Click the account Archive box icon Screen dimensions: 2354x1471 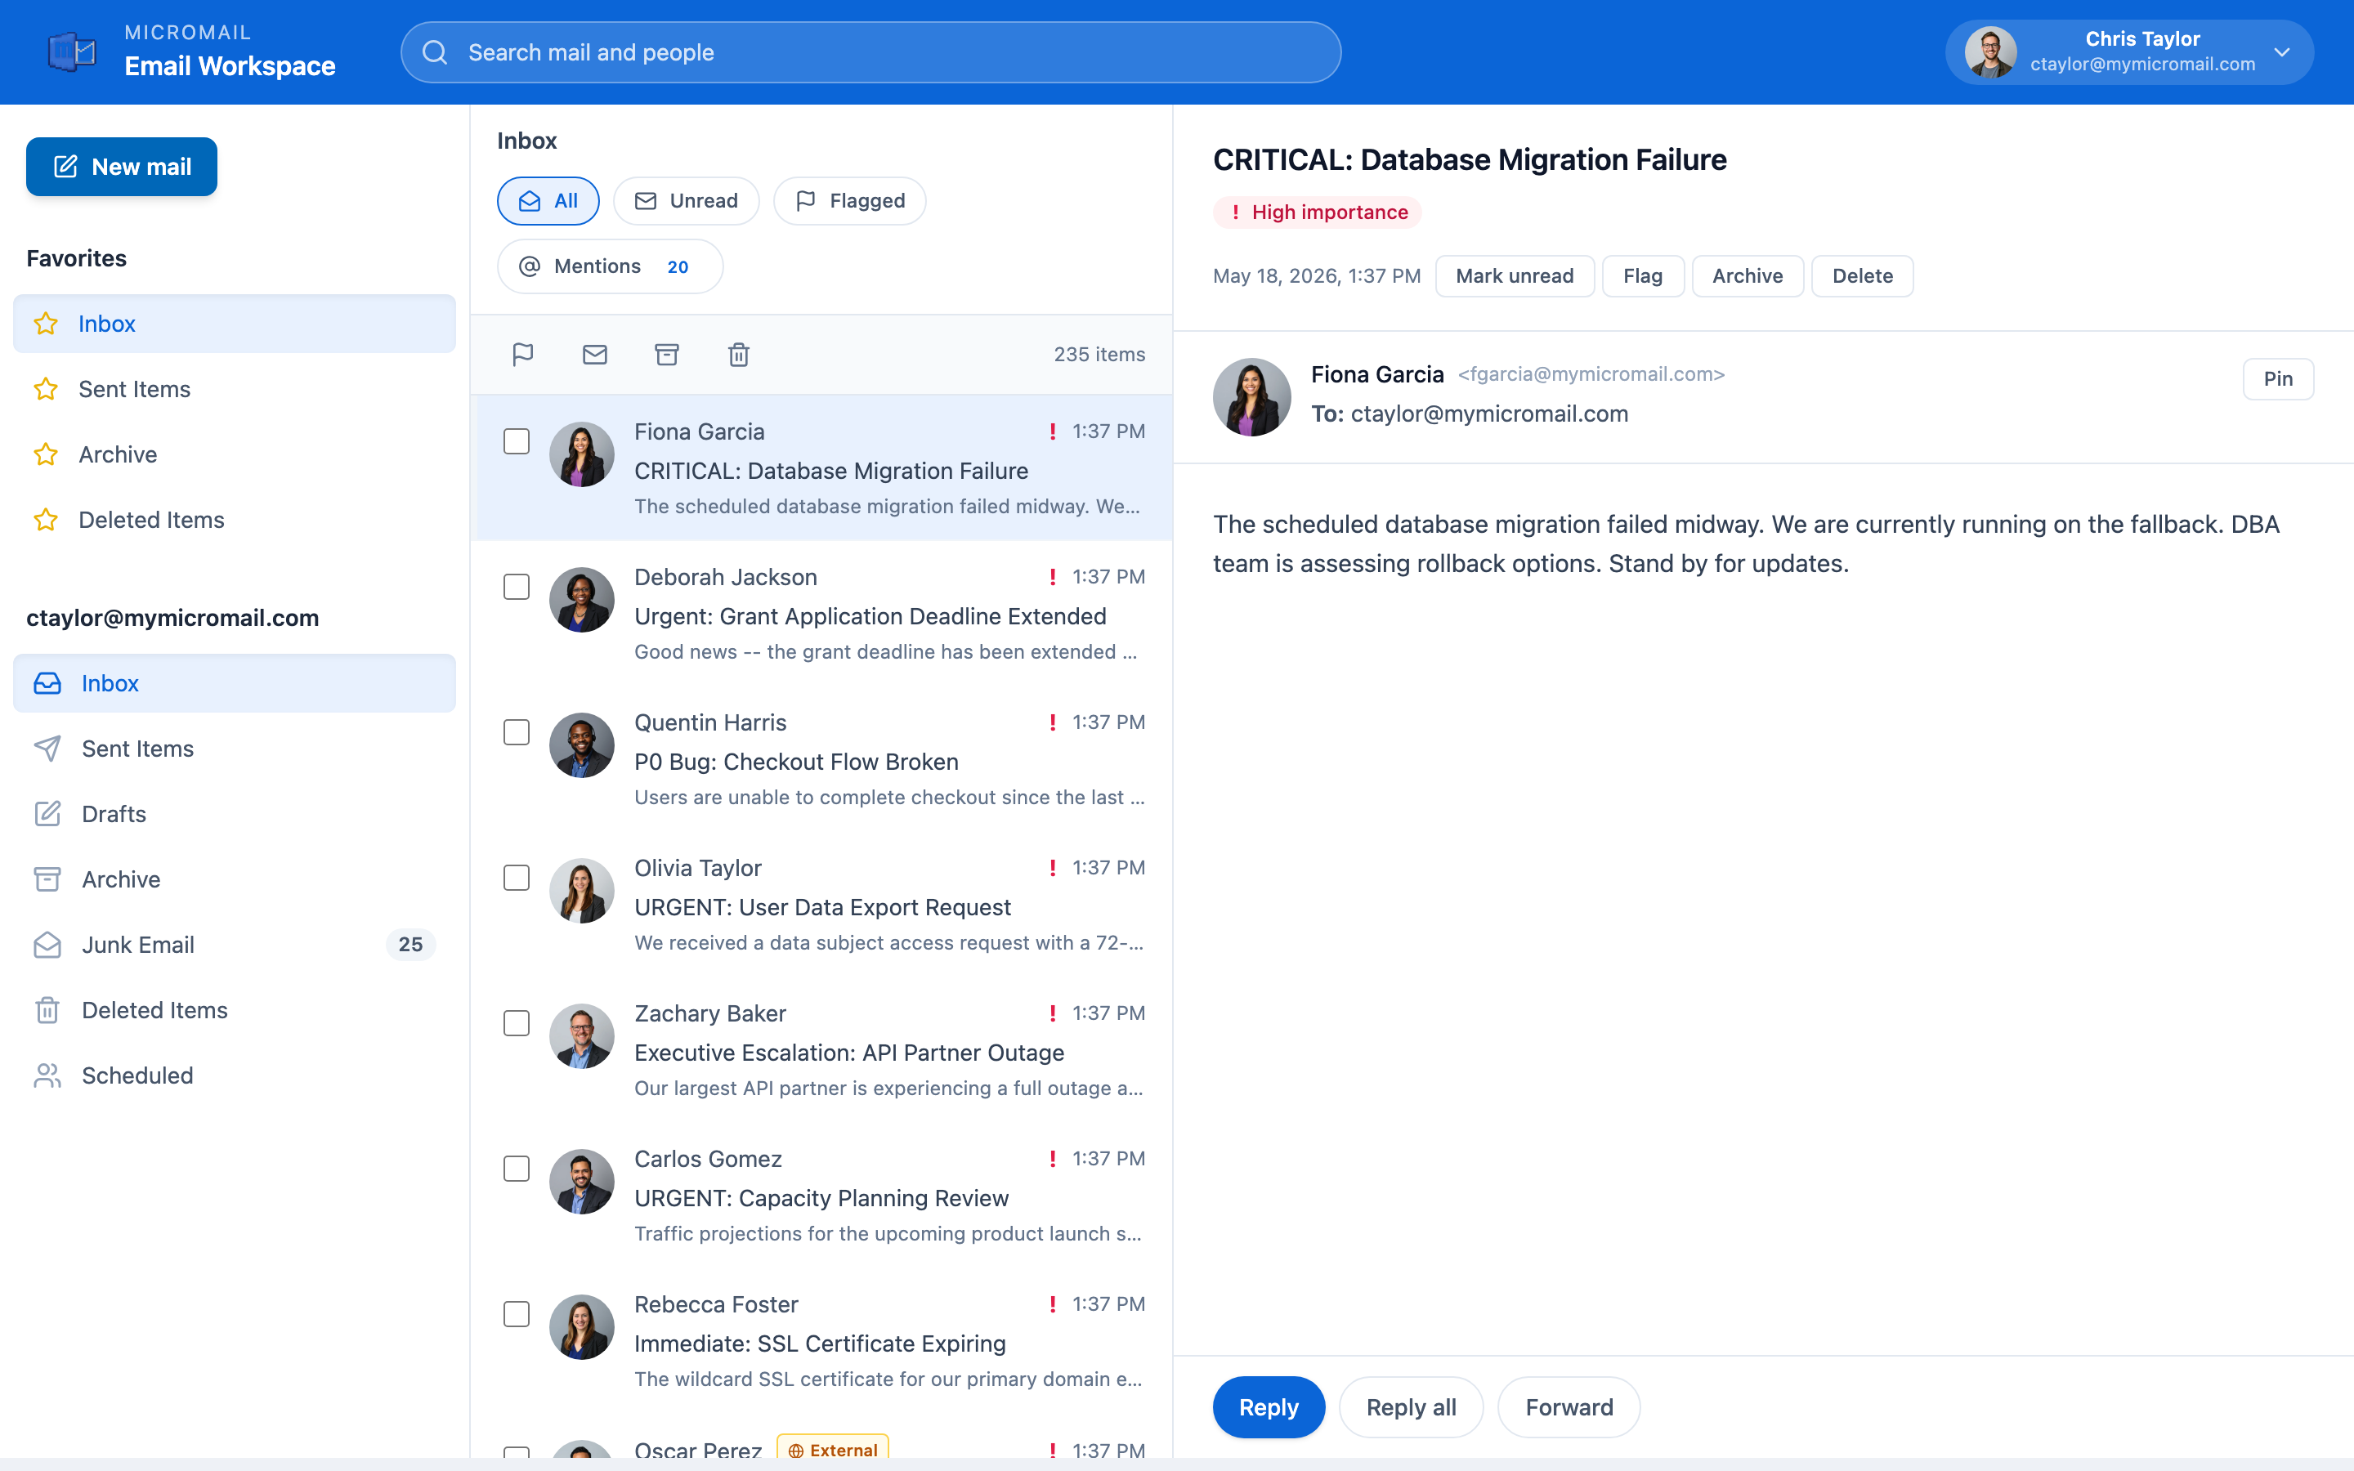pos(47,879)
